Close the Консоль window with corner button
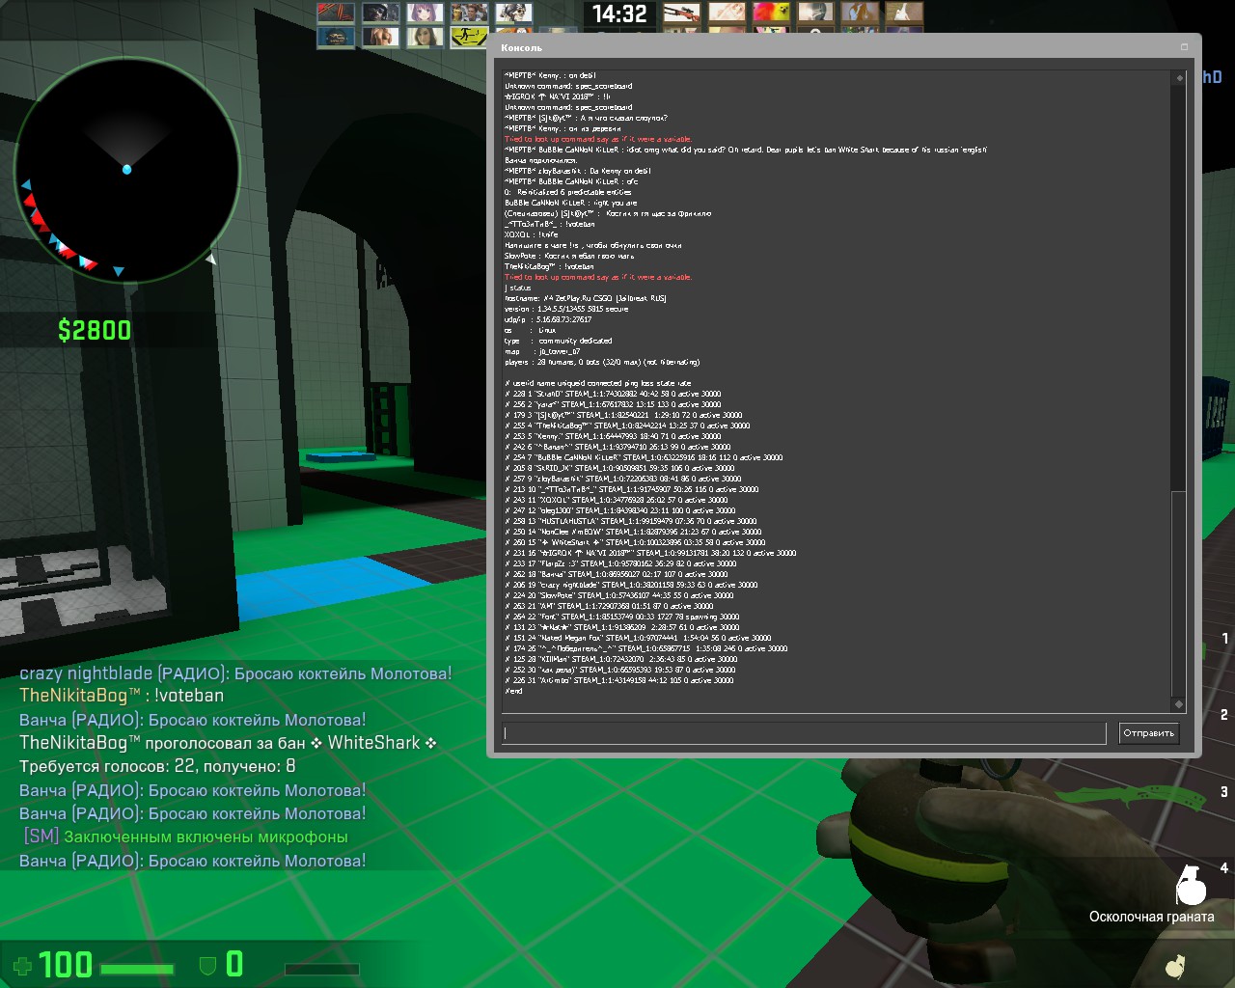The image size is (1235, 988). [1184, 47]
